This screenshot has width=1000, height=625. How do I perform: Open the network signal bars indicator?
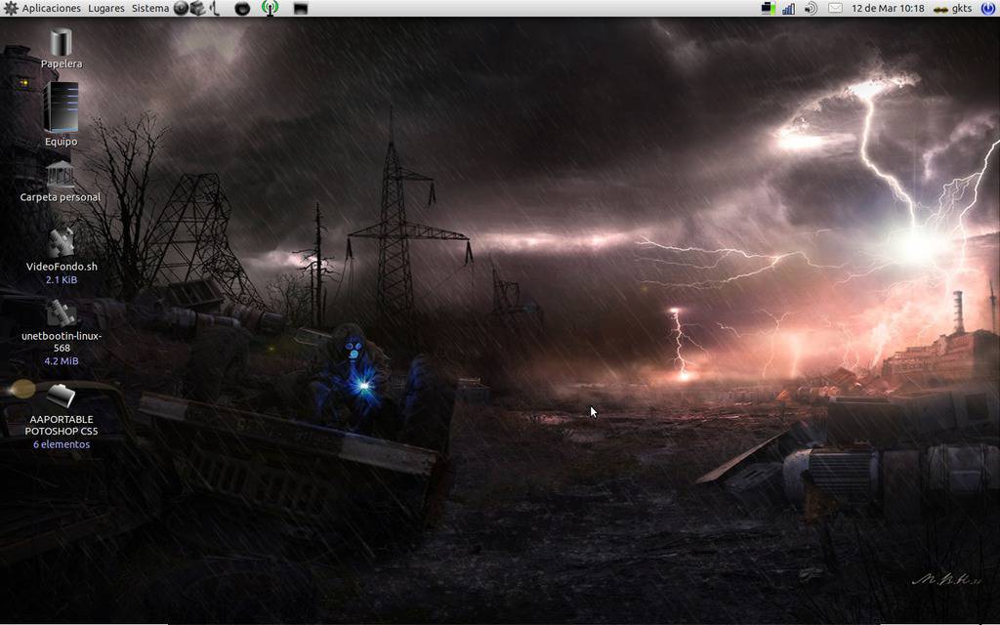pyautogui.click(x=789, y=8)
